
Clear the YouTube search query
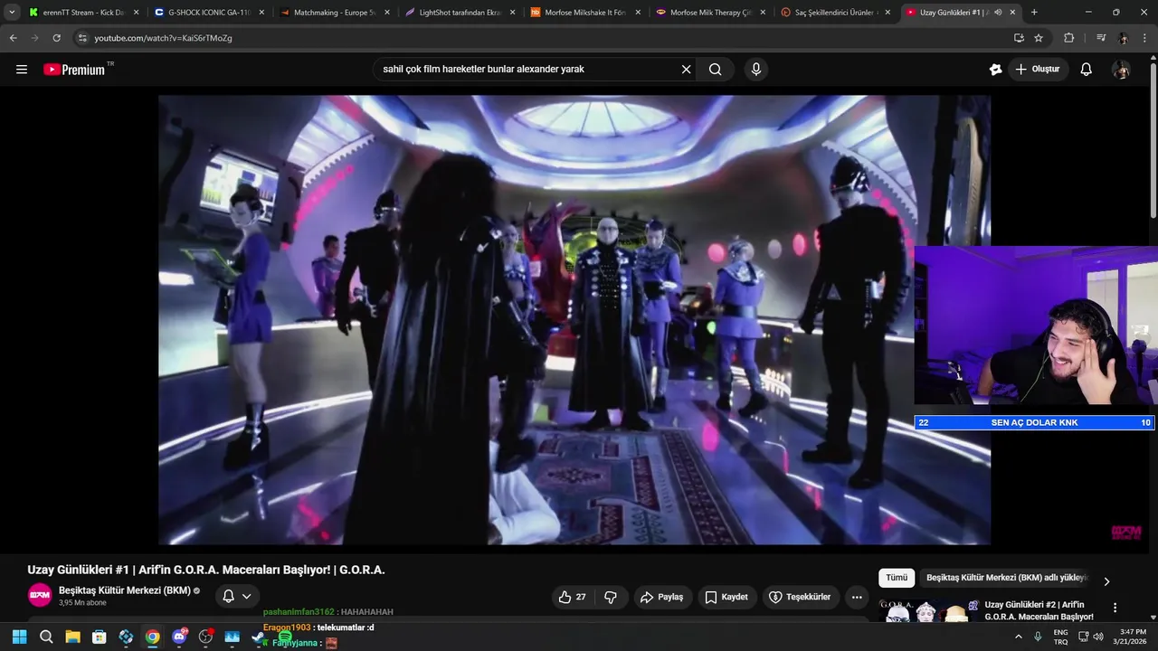pos(686,70)
